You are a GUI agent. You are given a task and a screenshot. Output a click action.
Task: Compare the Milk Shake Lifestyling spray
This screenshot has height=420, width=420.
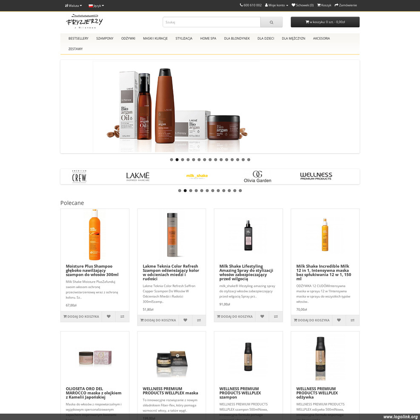[276, 317]
